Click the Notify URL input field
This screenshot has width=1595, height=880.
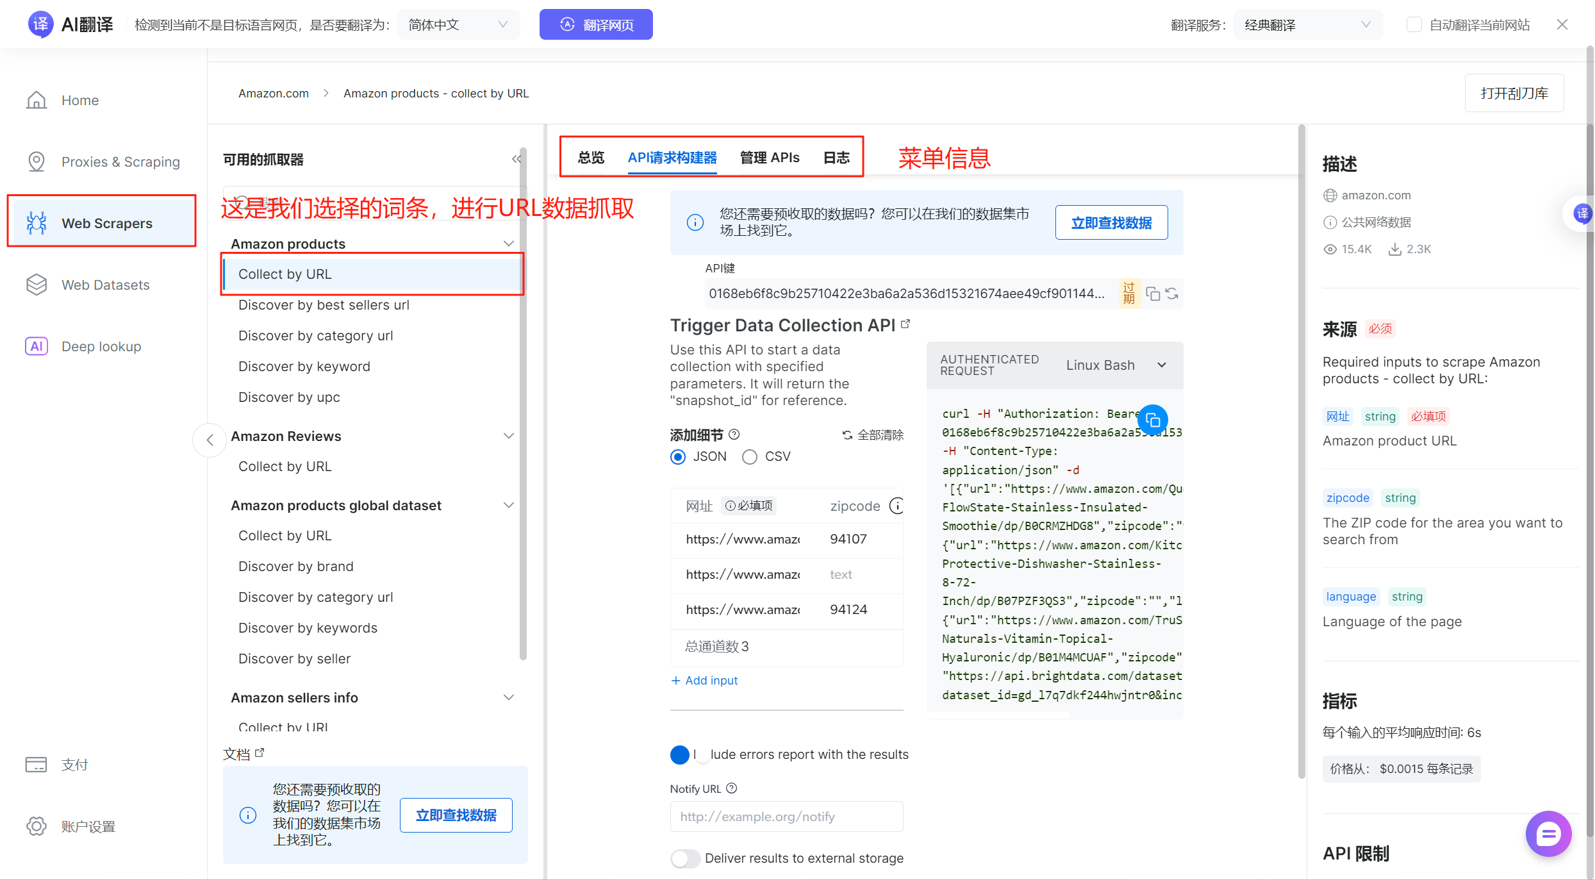[x=786, y=817]
